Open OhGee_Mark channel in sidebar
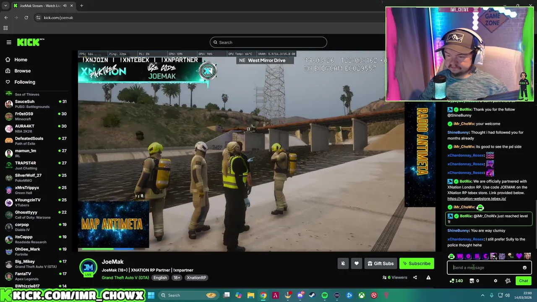Viewport: 537px width, 302px height. pos(36,251)
